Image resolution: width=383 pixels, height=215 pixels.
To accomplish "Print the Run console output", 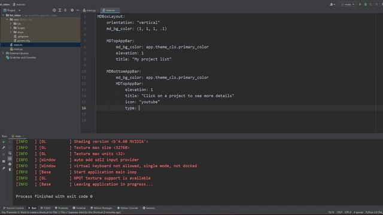I will click(x=10, y=164).
